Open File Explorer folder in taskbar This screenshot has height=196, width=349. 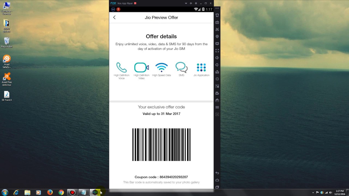(27, 192)
